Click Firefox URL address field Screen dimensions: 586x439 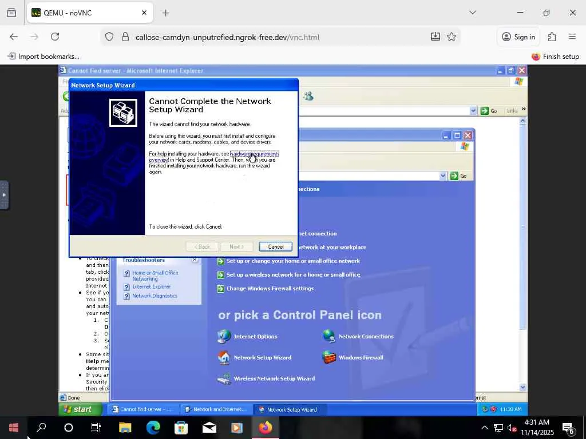280,37
